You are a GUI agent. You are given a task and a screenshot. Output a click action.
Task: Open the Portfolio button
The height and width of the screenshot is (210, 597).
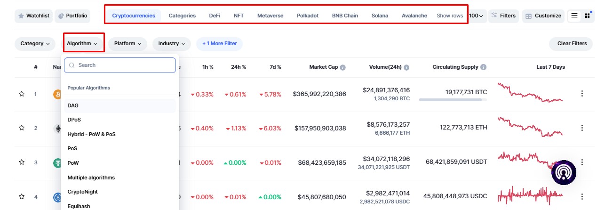tap(73, 16)
